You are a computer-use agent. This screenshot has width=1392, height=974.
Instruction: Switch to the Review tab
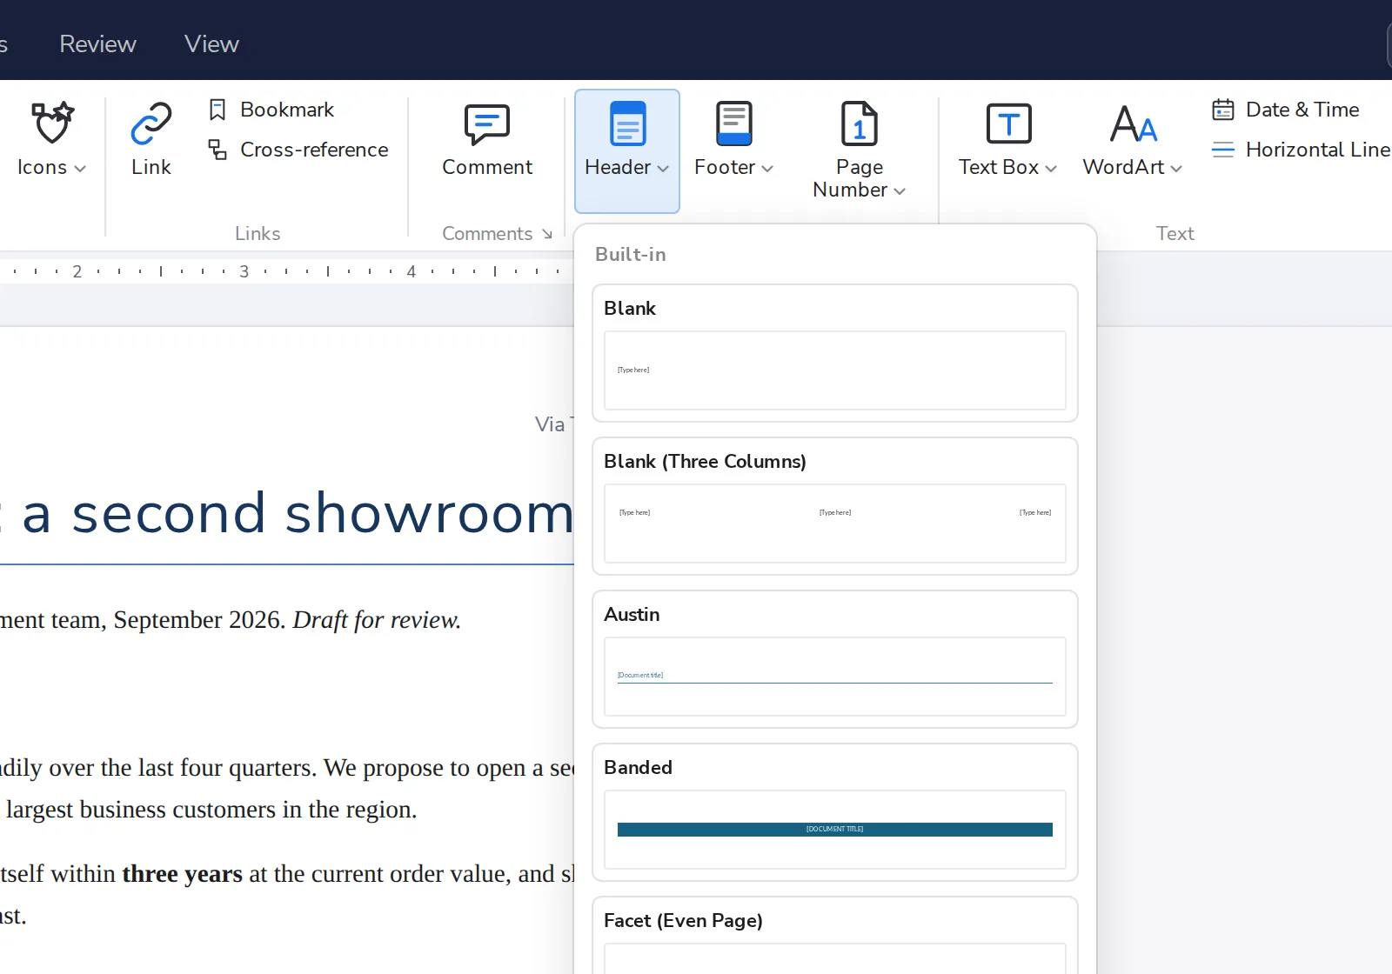(x=97, y=43)
